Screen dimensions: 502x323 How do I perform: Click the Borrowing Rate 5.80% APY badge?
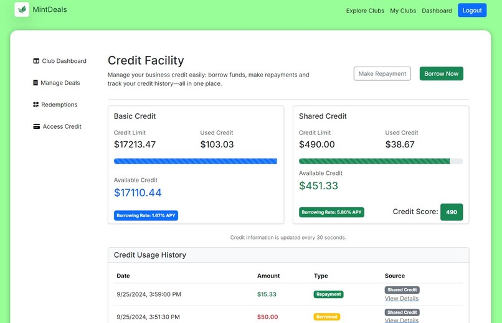click(x=331, y=212)
